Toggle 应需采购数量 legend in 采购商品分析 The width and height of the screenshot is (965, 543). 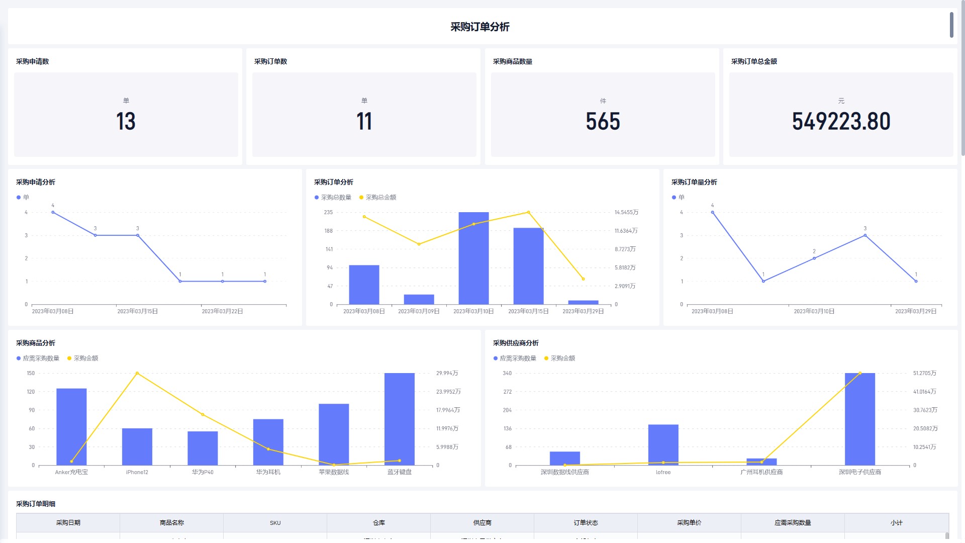pos(38,358)
